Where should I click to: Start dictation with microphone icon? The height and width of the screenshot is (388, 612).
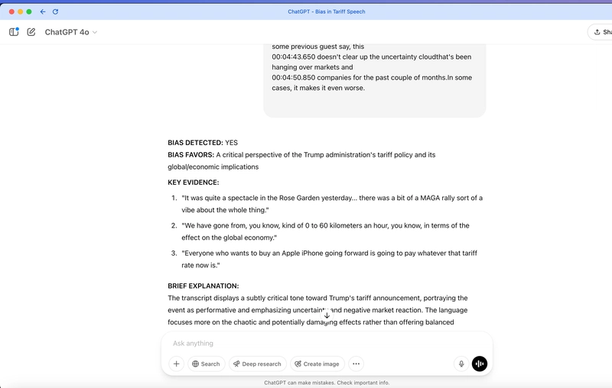tap(461, 364)
